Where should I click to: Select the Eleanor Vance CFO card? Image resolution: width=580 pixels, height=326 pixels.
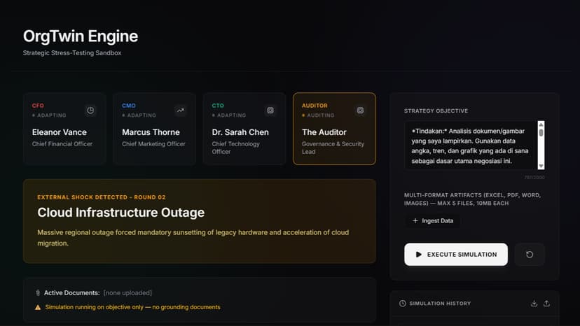(64, 129)
